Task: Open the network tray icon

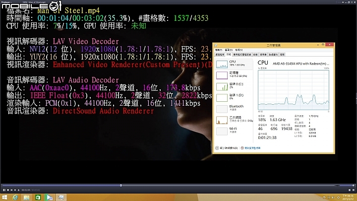Action: pos(329,198)
